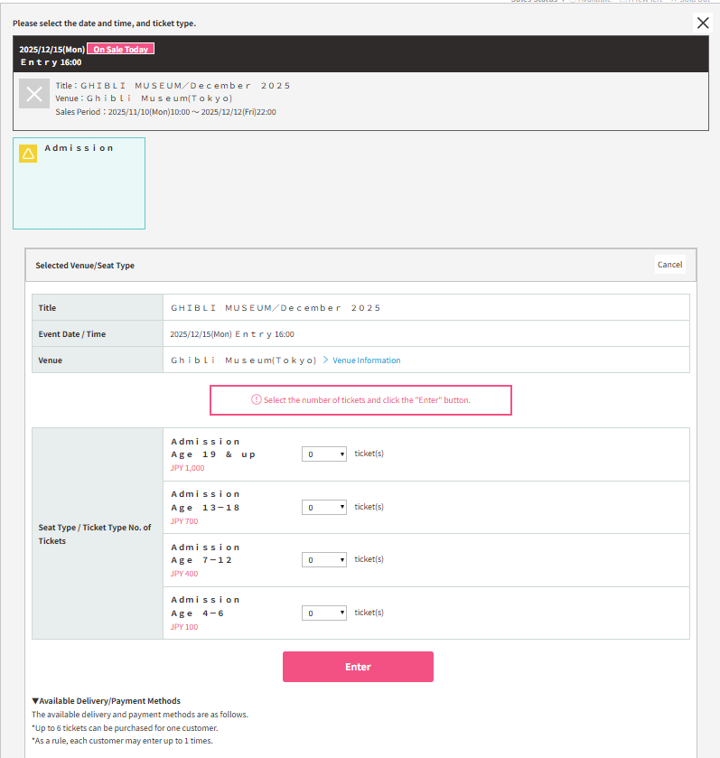
Task: Close the ticket selection dialog
Action: pos(703,23)
